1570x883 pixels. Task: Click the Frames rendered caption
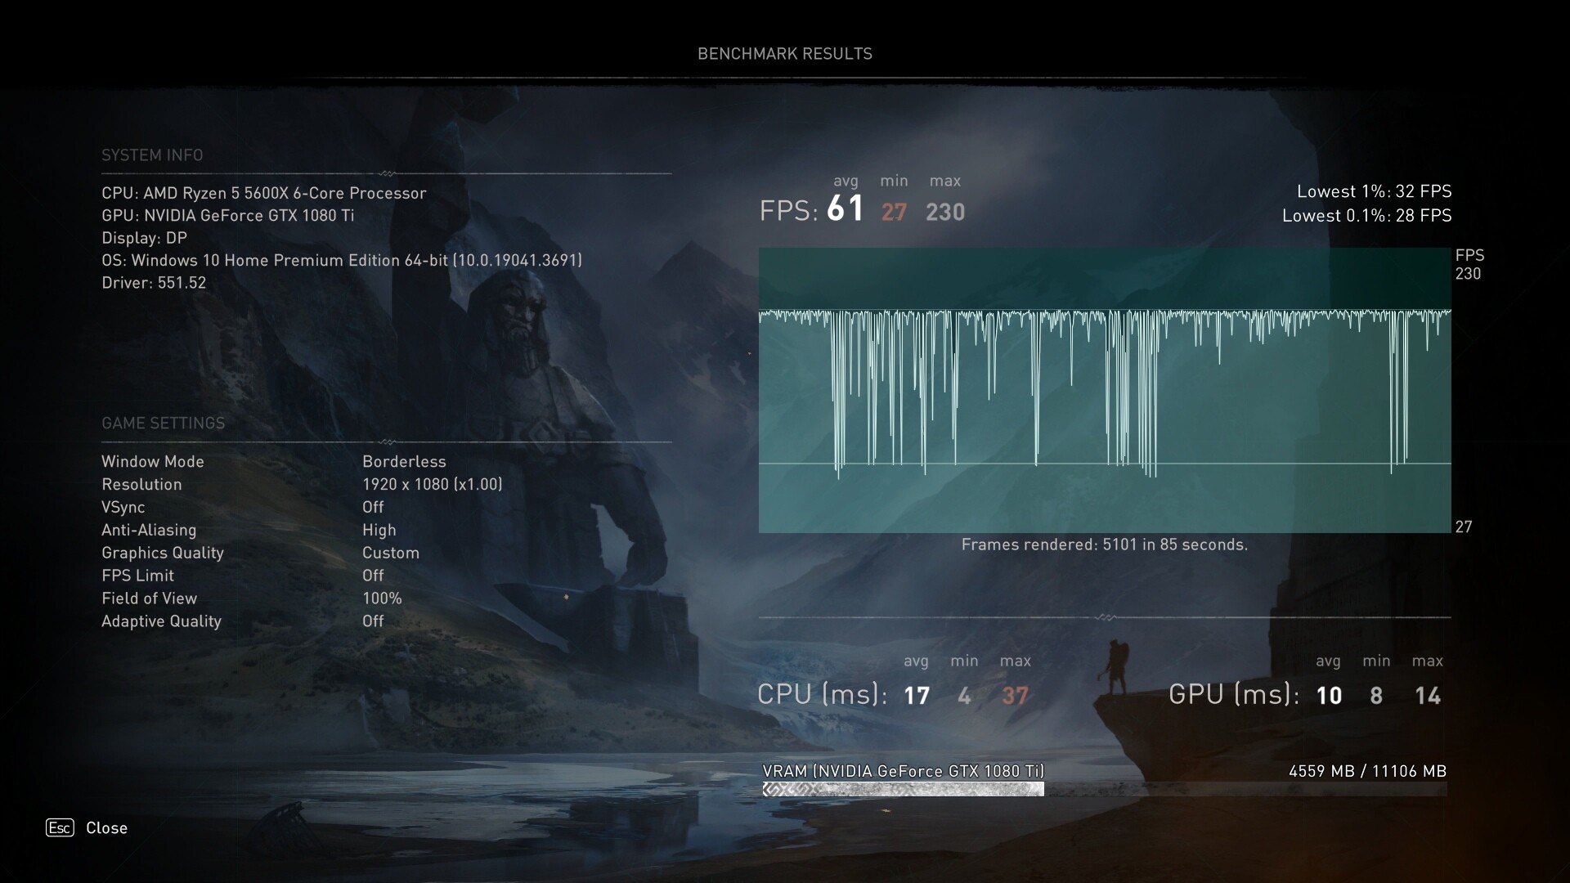(x=1104, y=545)
